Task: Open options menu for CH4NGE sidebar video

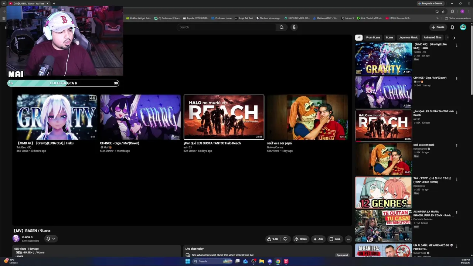Action: pyautogui.click(x=457, y=79)
